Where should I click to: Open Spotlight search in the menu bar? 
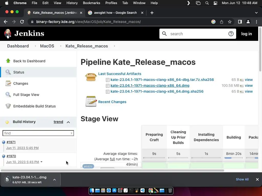[207, 3]
